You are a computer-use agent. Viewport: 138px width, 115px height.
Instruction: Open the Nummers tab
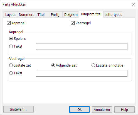point(26,14)
